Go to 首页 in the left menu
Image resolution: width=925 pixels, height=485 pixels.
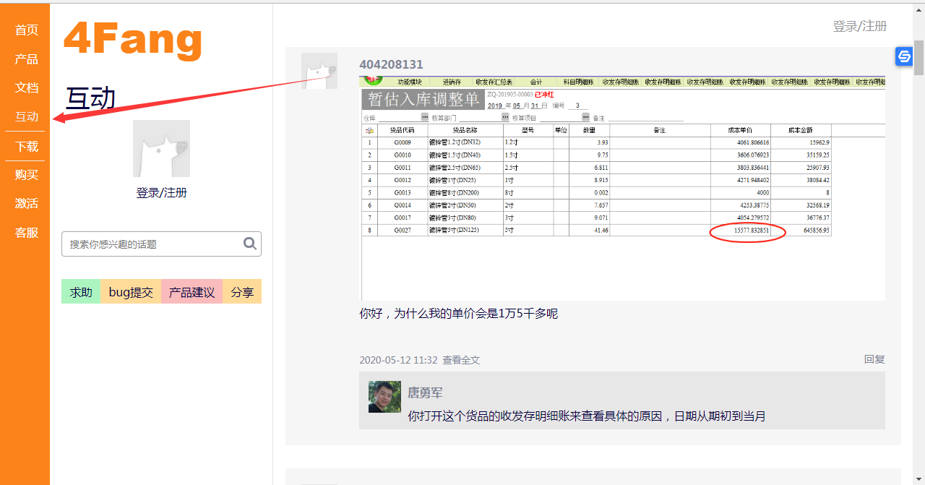pyautogui.click(x=27, y=30)
